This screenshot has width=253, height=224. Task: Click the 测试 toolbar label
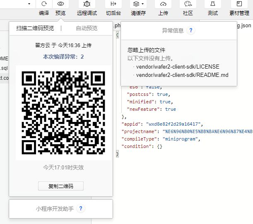(213, 13)
